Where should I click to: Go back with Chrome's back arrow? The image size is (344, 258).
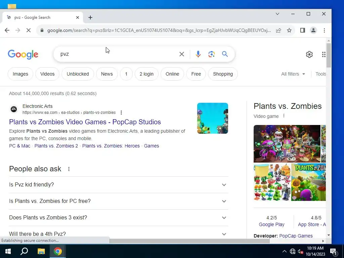point(7,30)
